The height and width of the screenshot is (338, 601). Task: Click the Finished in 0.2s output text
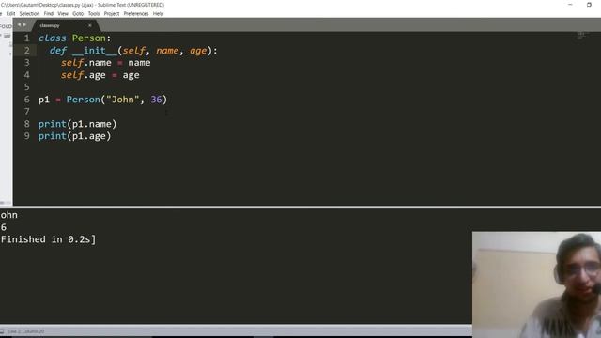coord(48,239)
